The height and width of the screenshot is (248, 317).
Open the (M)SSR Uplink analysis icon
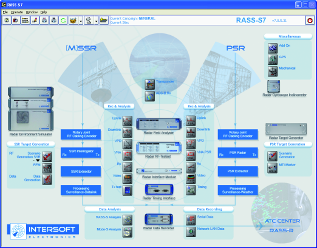point(128,121)
